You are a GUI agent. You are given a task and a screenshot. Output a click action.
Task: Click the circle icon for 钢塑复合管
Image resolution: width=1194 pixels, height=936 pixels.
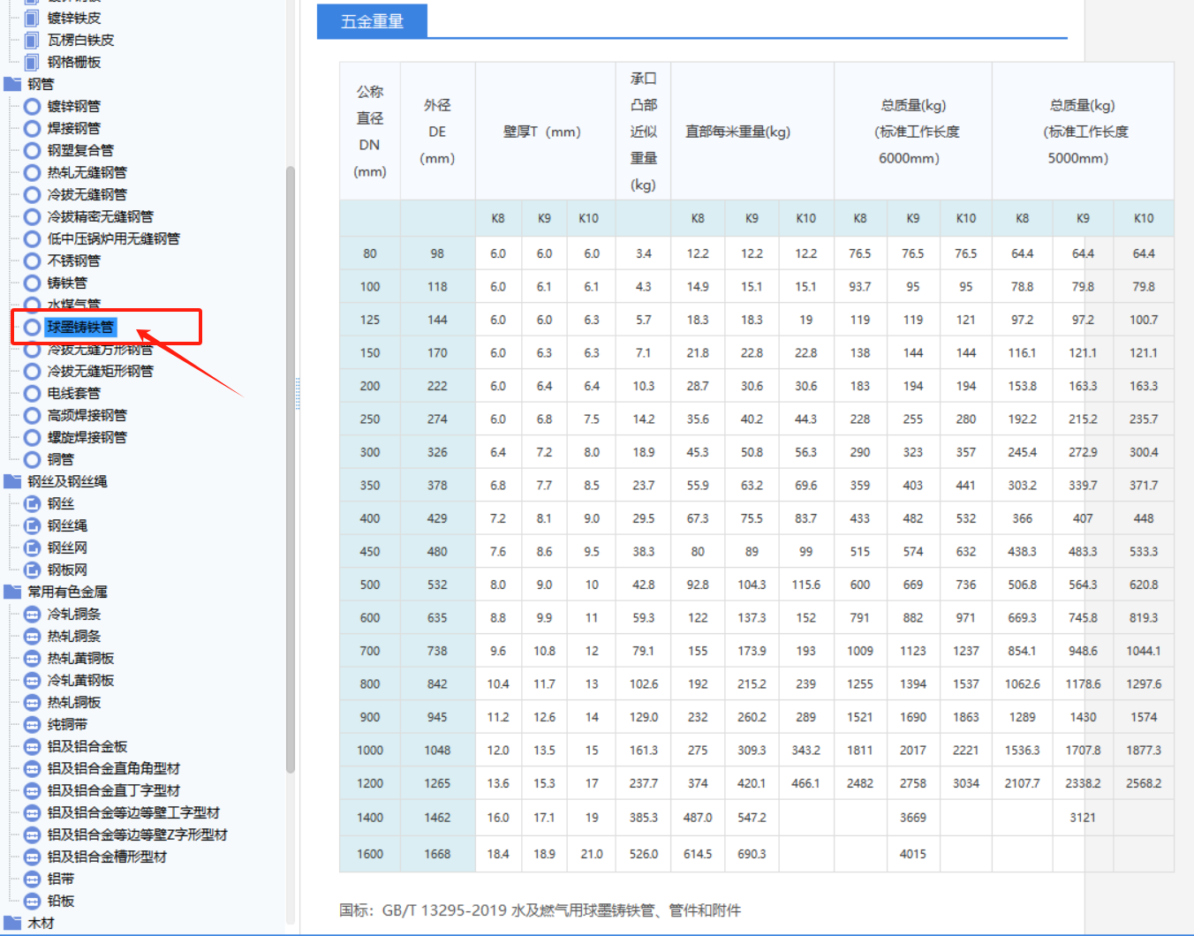(33, 151)
